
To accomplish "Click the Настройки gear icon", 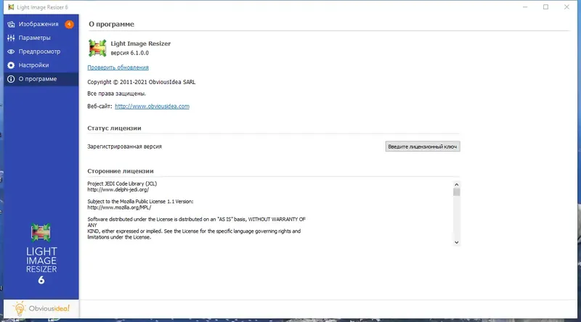I will pyautogui.click(x=11, y=65).
